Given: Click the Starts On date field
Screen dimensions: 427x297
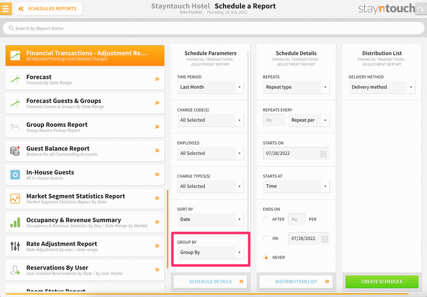Looking at the screenshot, I should click(x=296, y=153).
